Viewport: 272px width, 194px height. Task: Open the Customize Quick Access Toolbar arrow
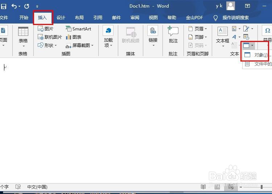[x=37, y=7]
